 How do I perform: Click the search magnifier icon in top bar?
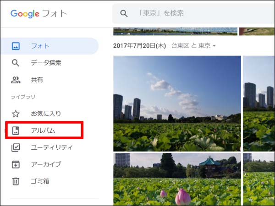click(x=124, y=14)
